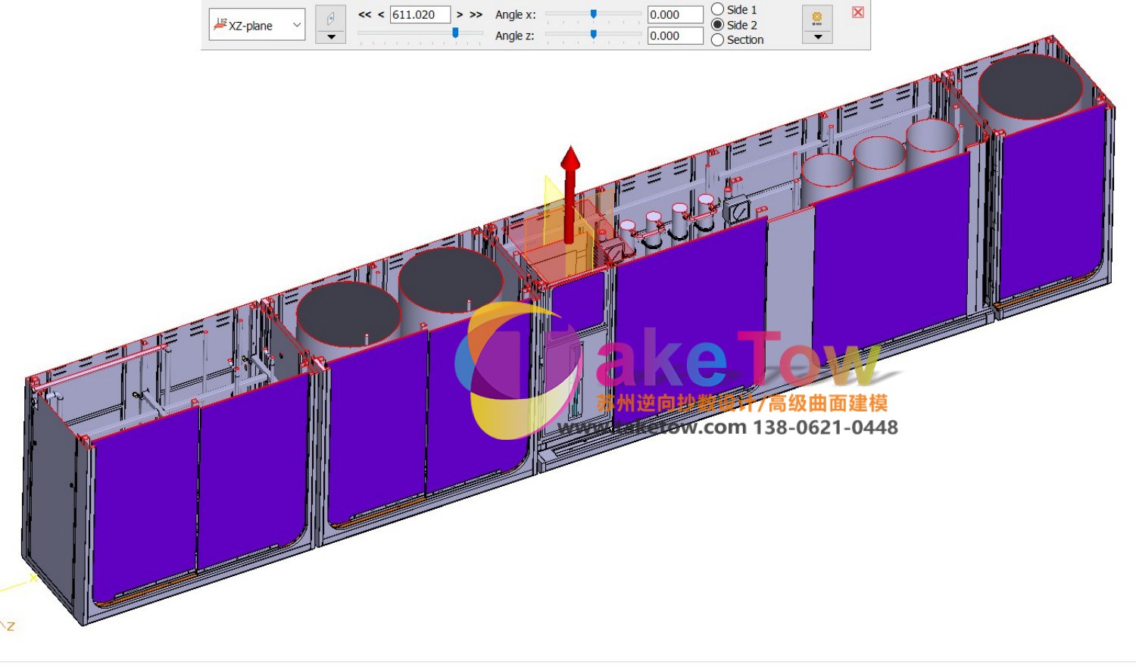Click the Angle x slider handle

[594, 14]
